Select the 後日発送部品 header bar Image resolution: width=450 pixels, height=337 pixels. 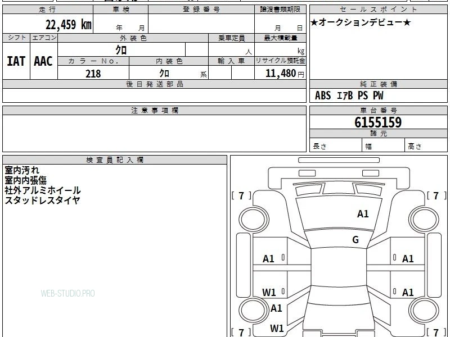pyautogui.click(x=154, y=84)
